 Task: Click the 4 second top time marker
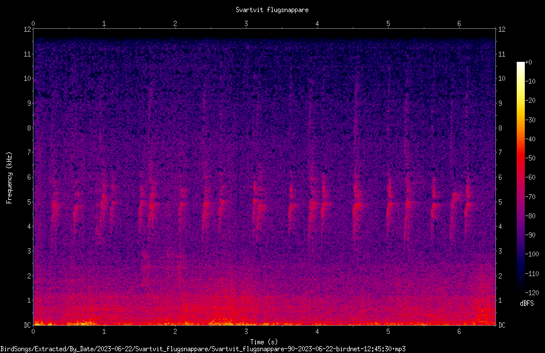[317, 24]
